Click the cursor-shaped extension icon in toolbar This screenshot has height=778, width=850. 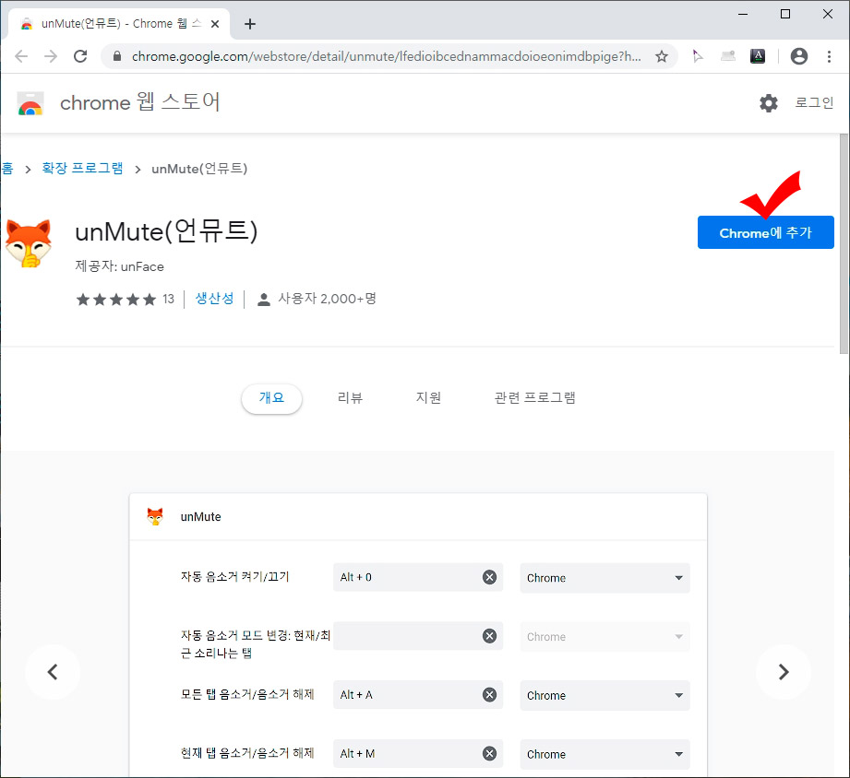(x=698, y=55)
